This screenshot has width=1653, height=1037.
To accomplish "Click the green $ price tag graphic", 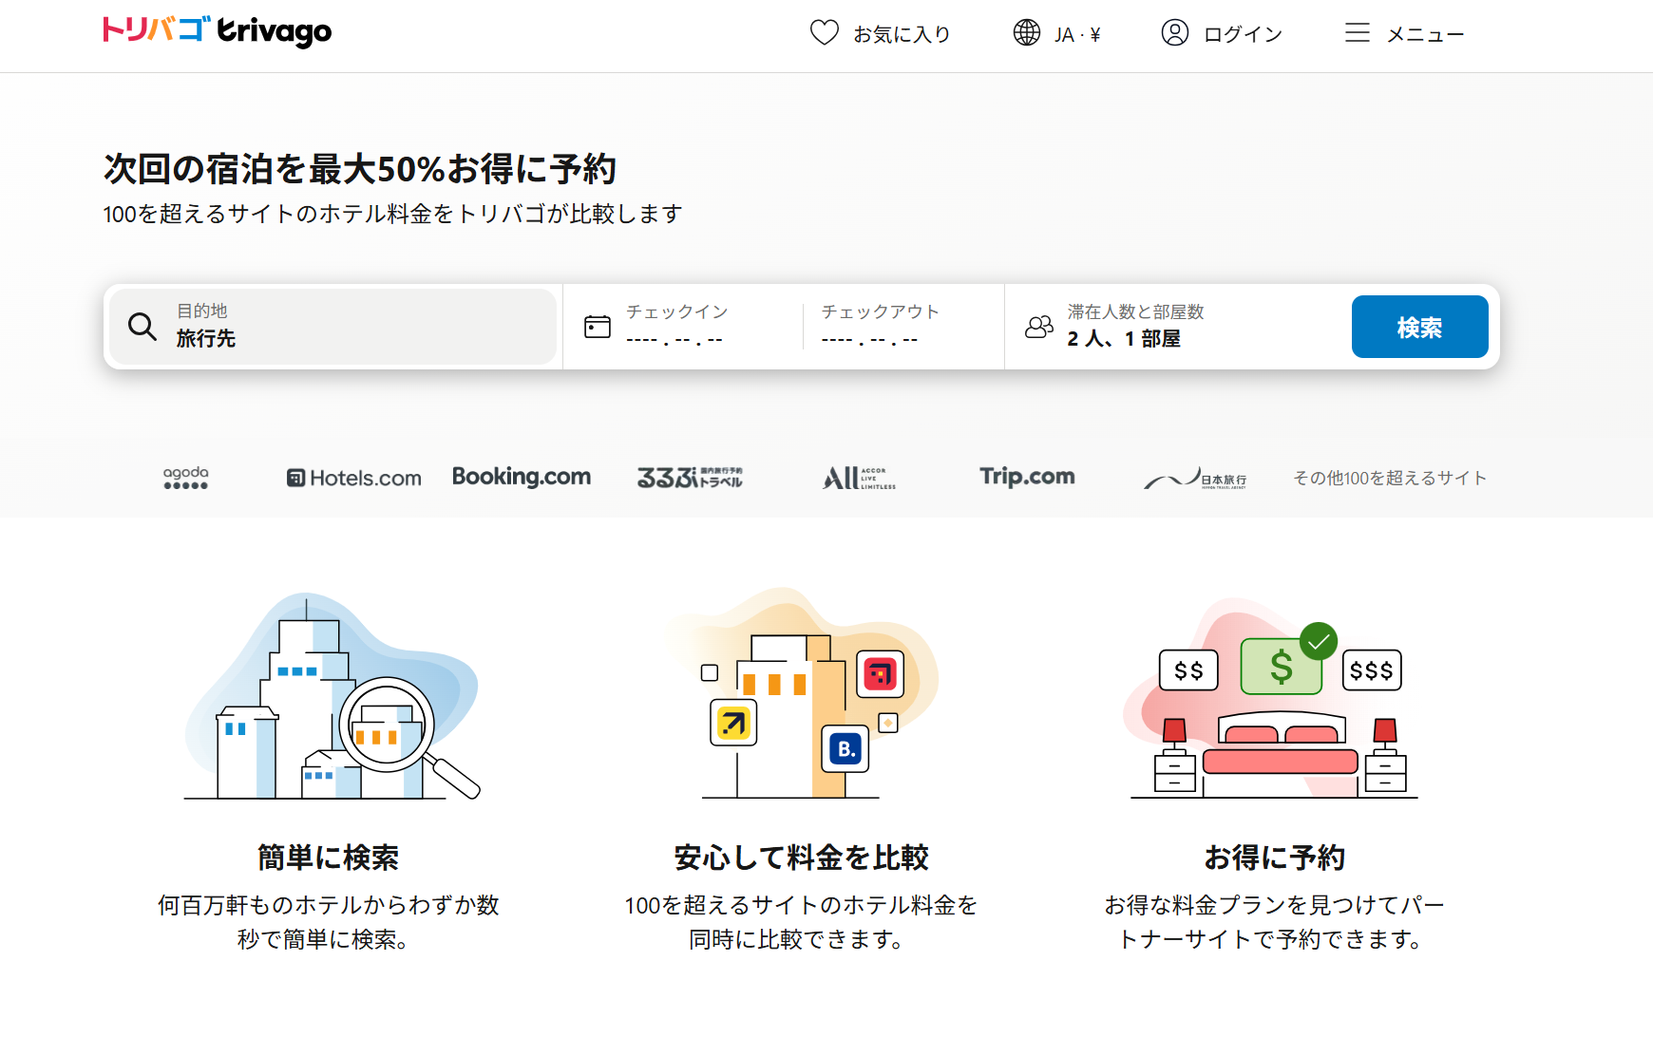I will pyautogui.click(x=1282, y=666).
